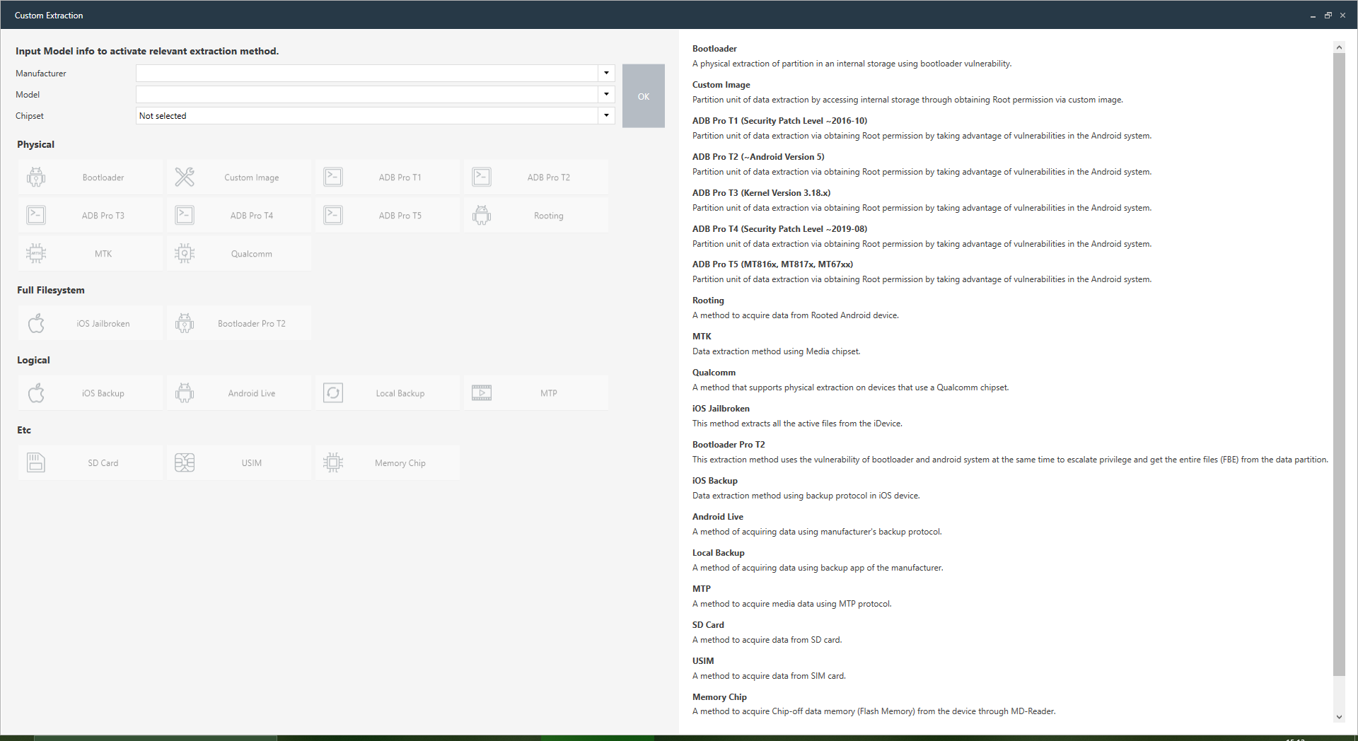Image resolution: width=1358 pixels, height=741 pixels.
Task: Click the USIM card icon
Action: click(185, 462)
